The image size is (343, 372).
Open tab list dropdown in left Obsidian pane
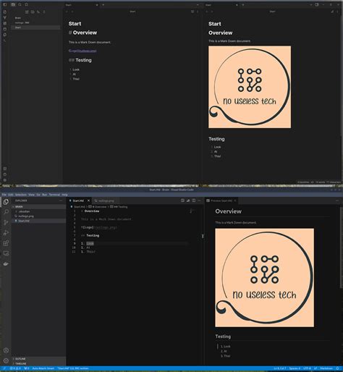point(198,4)
